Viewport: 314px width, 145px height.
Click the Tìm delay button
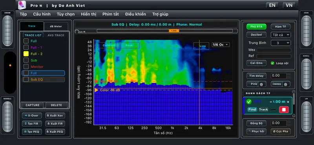256,76
